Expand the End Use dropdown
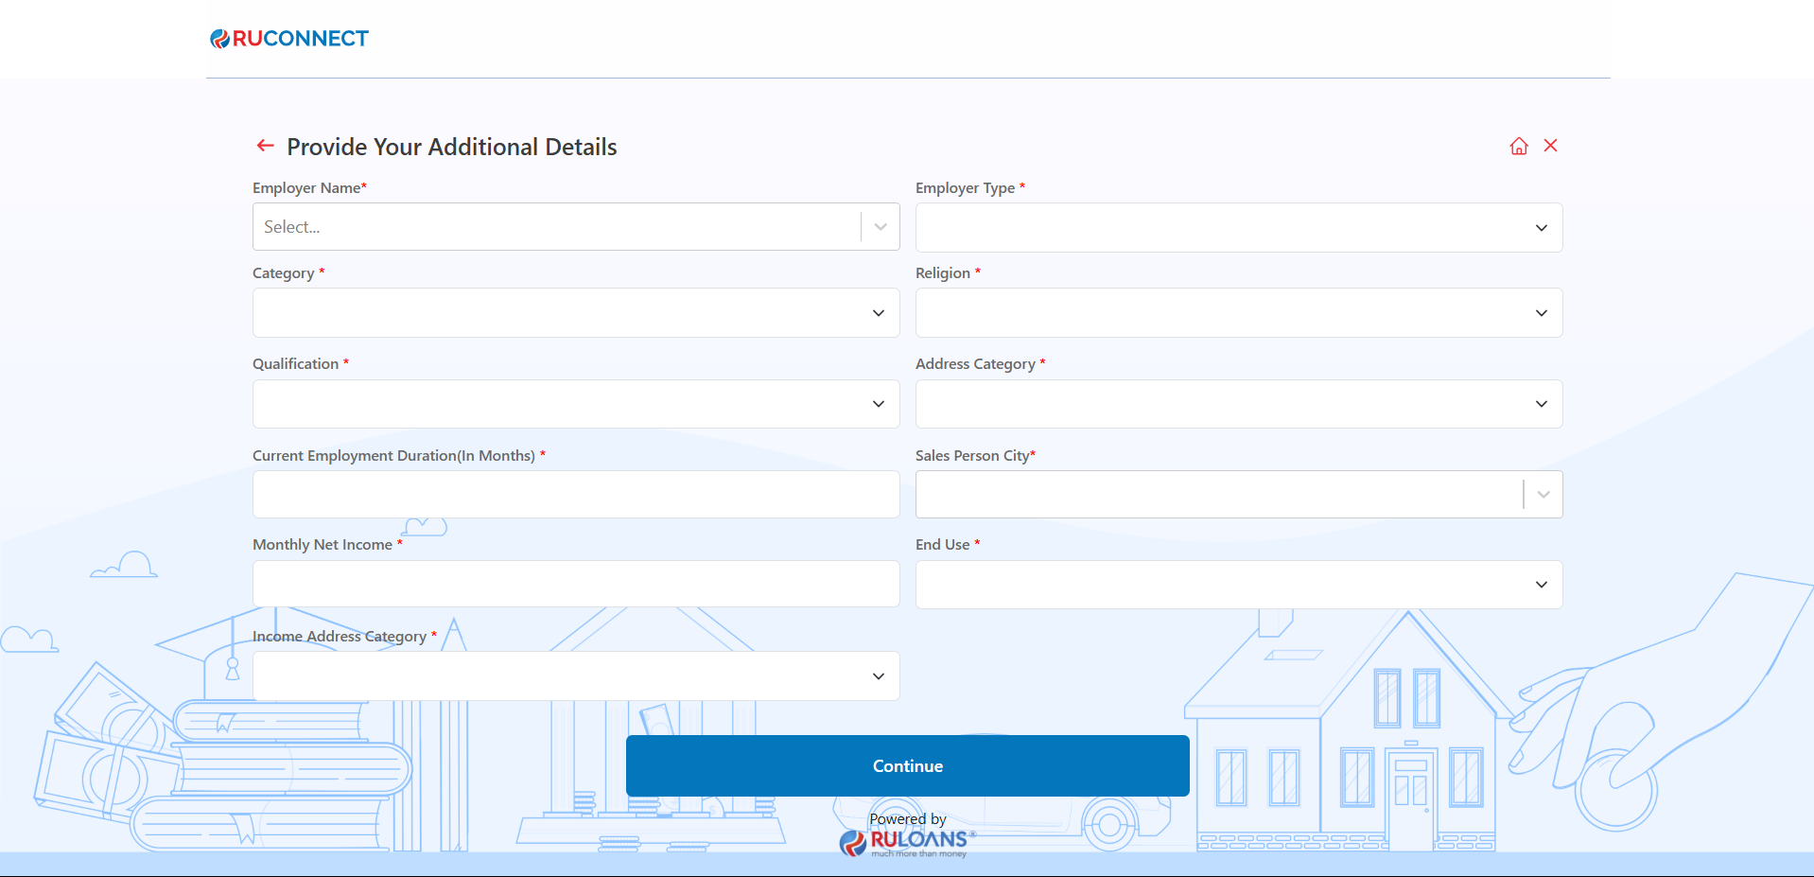The image size is (1814, 877). point(1238,585)
